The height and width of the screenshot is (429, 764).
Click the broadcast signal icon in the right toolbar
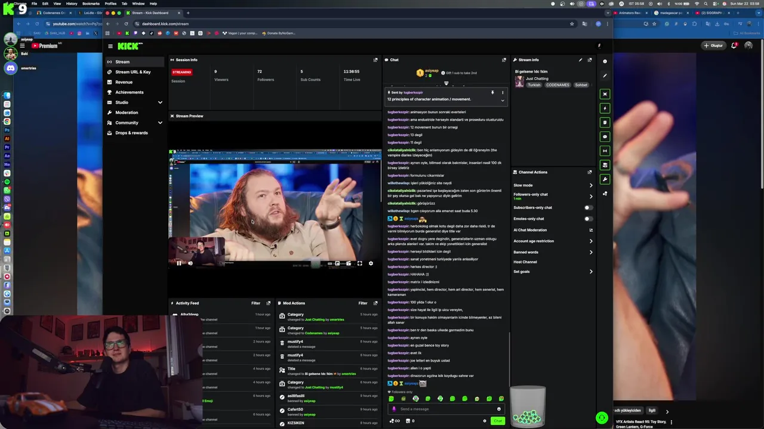[x=605, y=151]
